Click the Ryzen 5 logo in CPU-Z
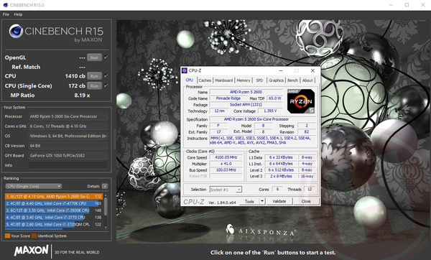The width and height of the screenshot is (431, 260). [x=301, y=101]
